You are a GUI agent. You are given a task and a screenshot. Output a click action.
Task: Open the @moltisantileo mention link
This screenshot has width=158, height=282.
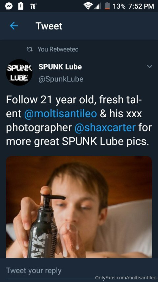60,114
